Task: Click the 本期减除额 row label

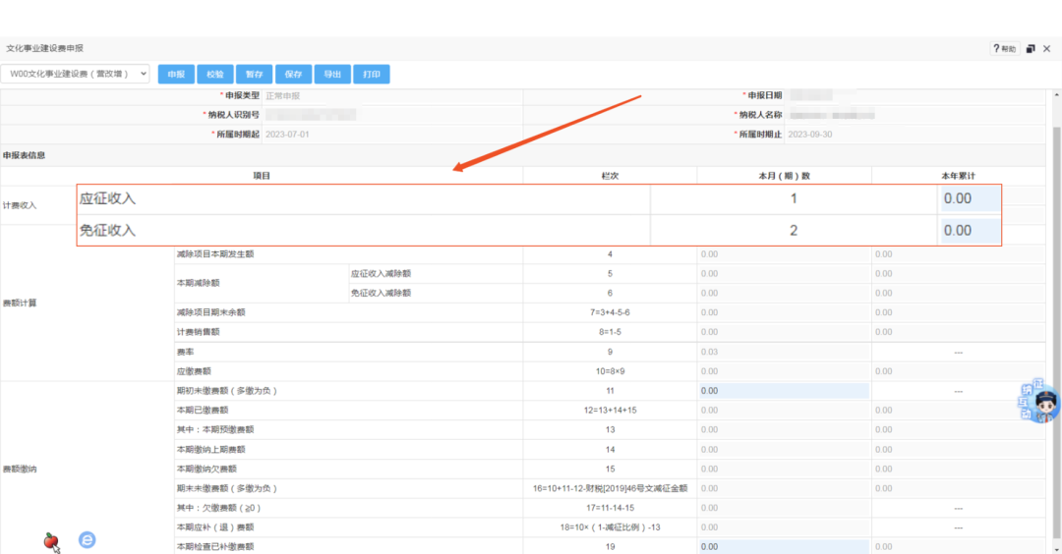Action: (199, 284)
